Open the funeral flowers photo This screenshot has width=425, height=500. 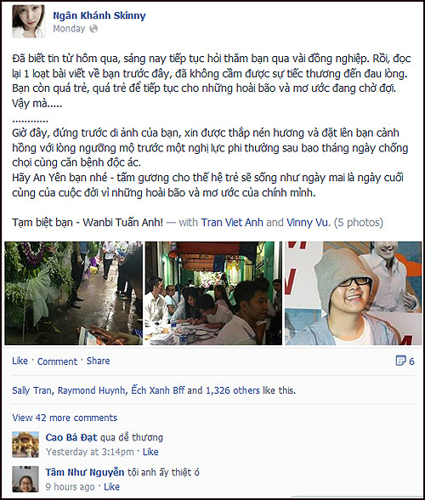73,293
